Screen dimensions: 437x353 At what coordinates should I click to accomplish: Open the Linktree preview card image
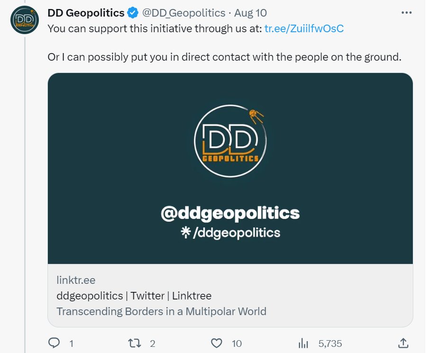click(230, 168)
